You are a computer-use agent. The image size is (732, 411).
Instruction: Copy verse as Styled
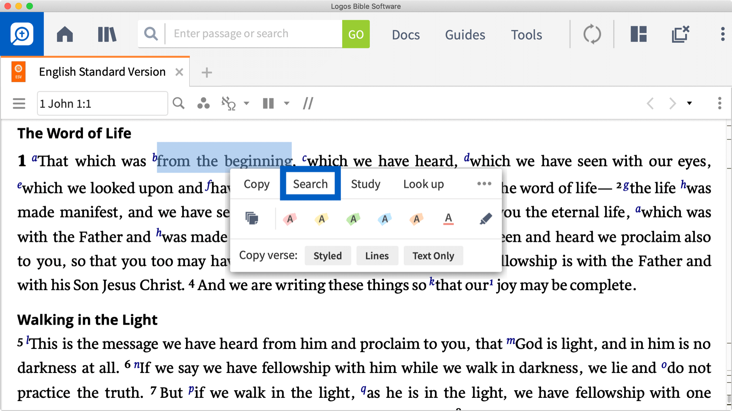[328, 256]
